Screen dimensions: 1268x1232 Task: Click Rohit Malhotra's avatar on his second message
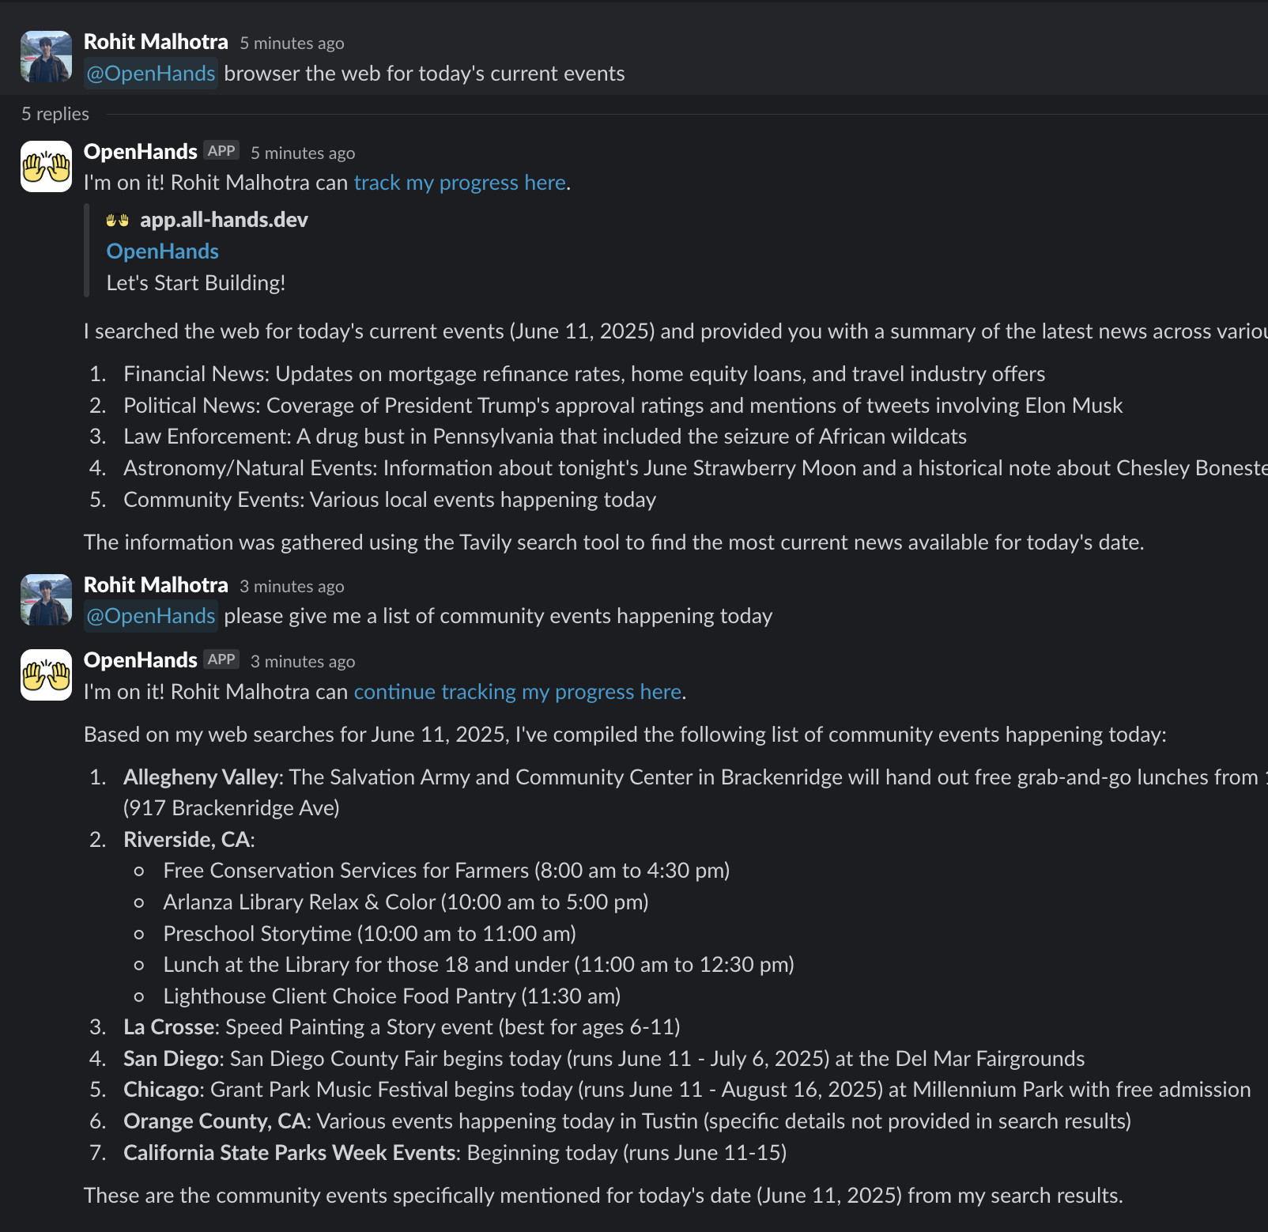tap(45, 599)
